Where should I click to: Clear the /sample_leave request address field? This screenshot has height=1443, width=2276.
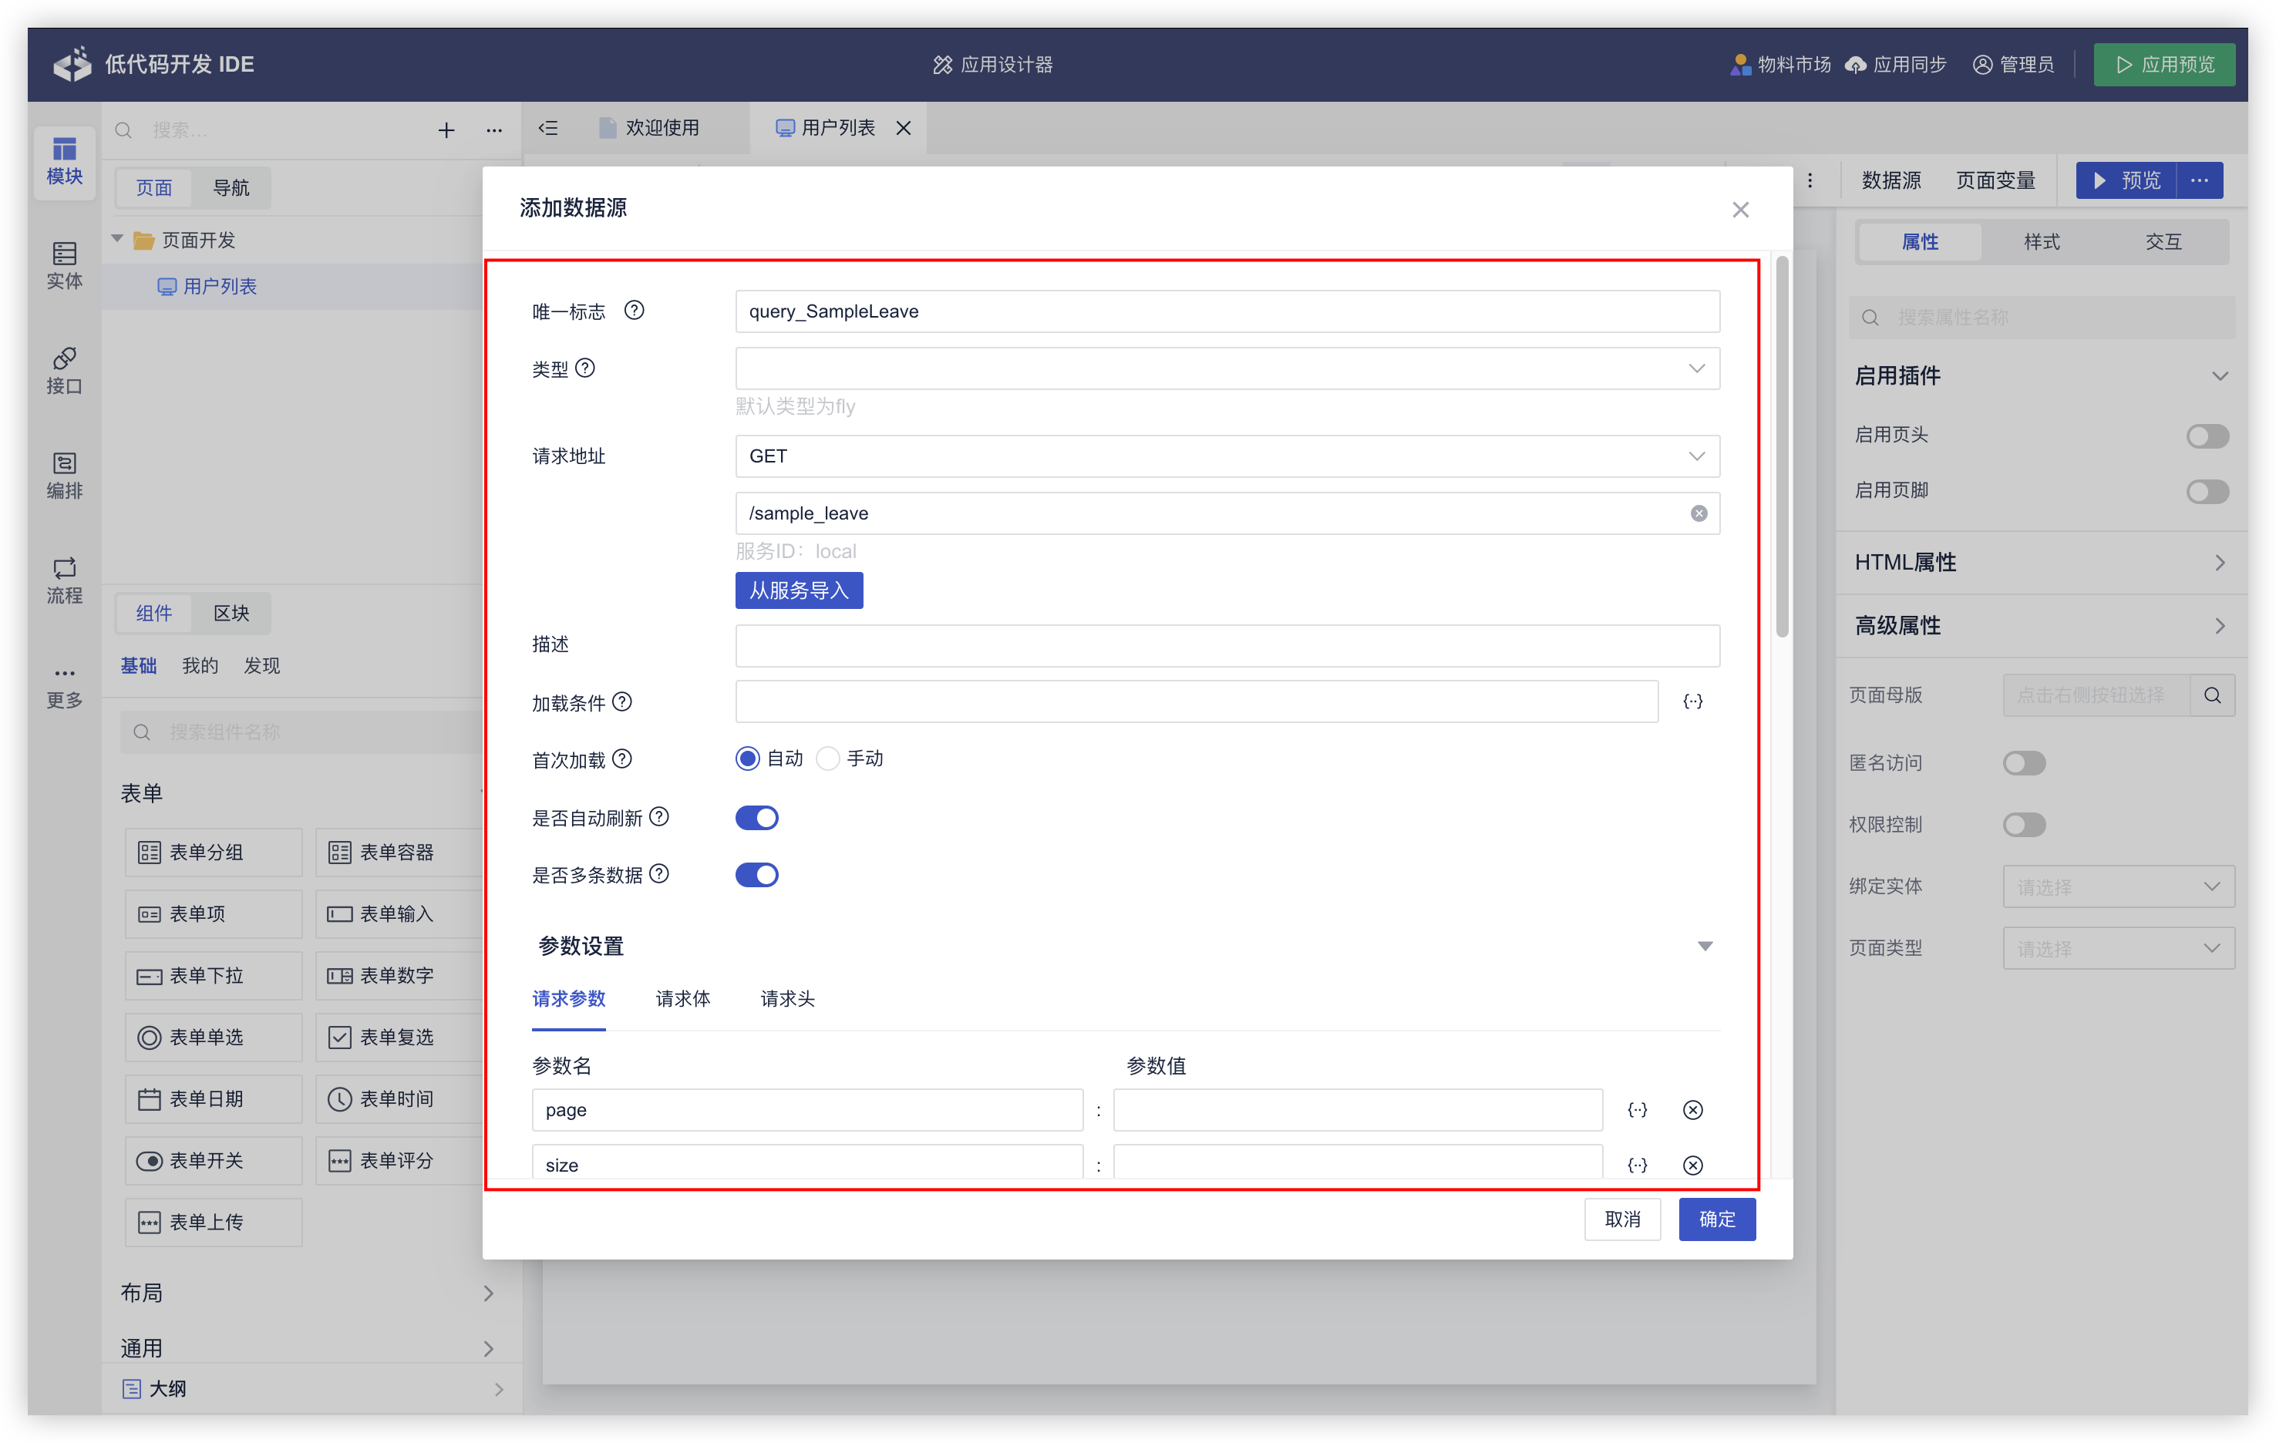[x=1699, y=513]
